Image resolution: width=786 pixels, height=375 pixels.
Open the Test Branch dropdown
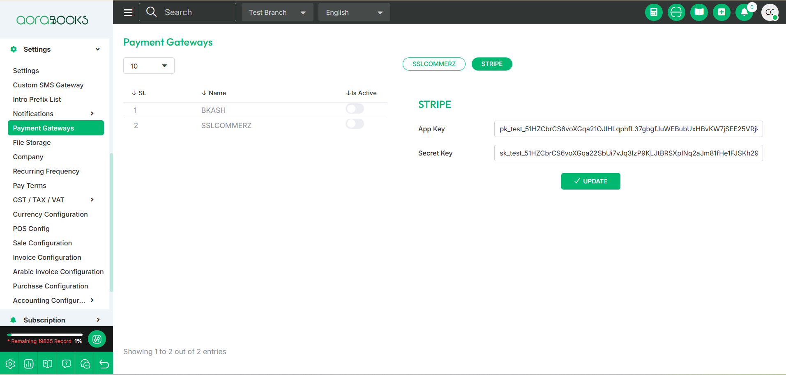point(277,12)
